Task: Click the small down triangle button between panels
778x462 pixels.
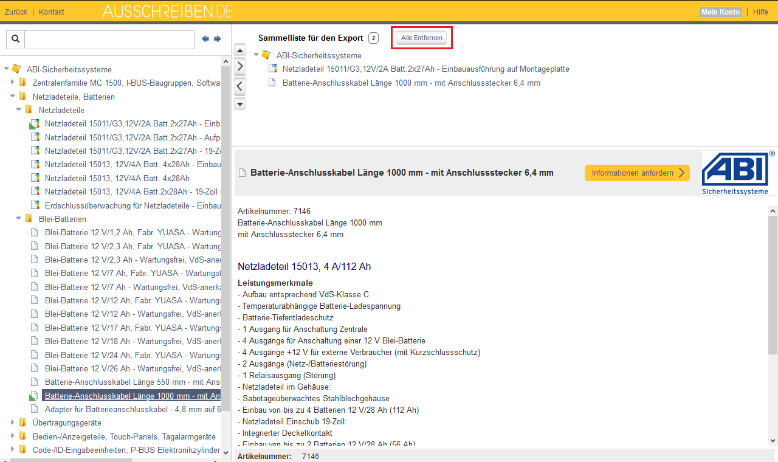Action: pyautogui.click(x=240, y=104)
